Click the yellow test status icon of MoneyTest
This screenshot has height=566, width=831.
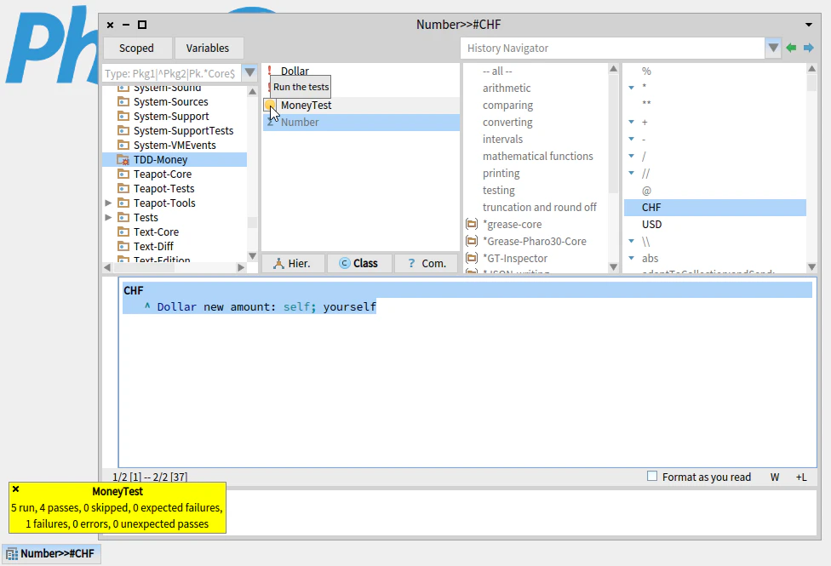(x=270, y=105)
